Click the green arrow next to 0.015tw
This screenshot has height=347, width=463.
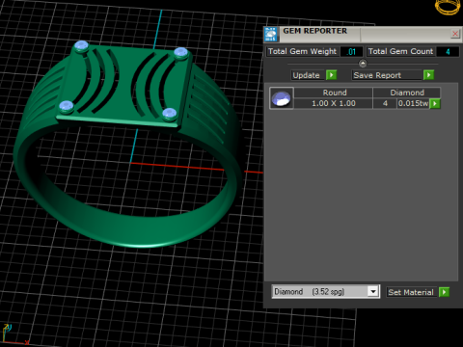click(x=435, y=103)
